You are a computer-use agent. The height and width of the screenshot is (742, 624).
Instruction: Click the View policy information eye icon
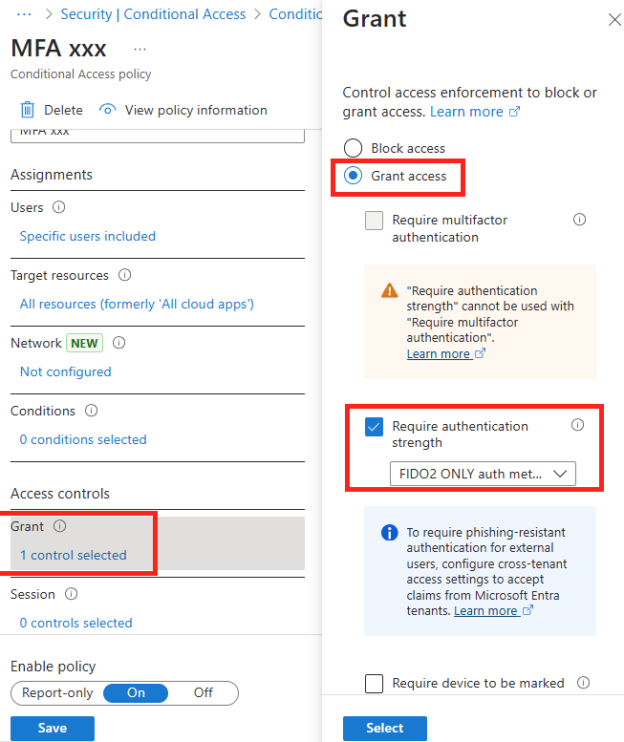click(107, 110)
